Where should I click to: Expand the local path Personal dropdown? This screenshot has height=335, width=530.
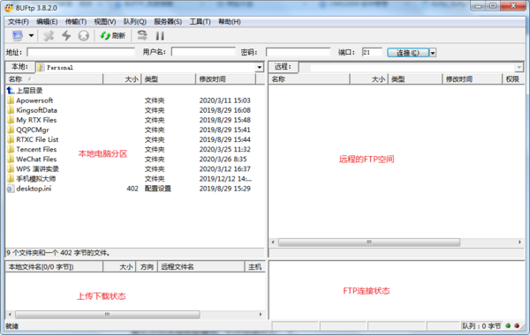(x=259, y=67)
